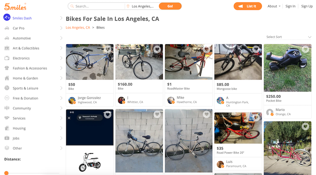This screenshot has height=175, width=316.
Task: Favorite the $50 Bike listing heart
Action: pyautogui.click(x=107, y=49)
